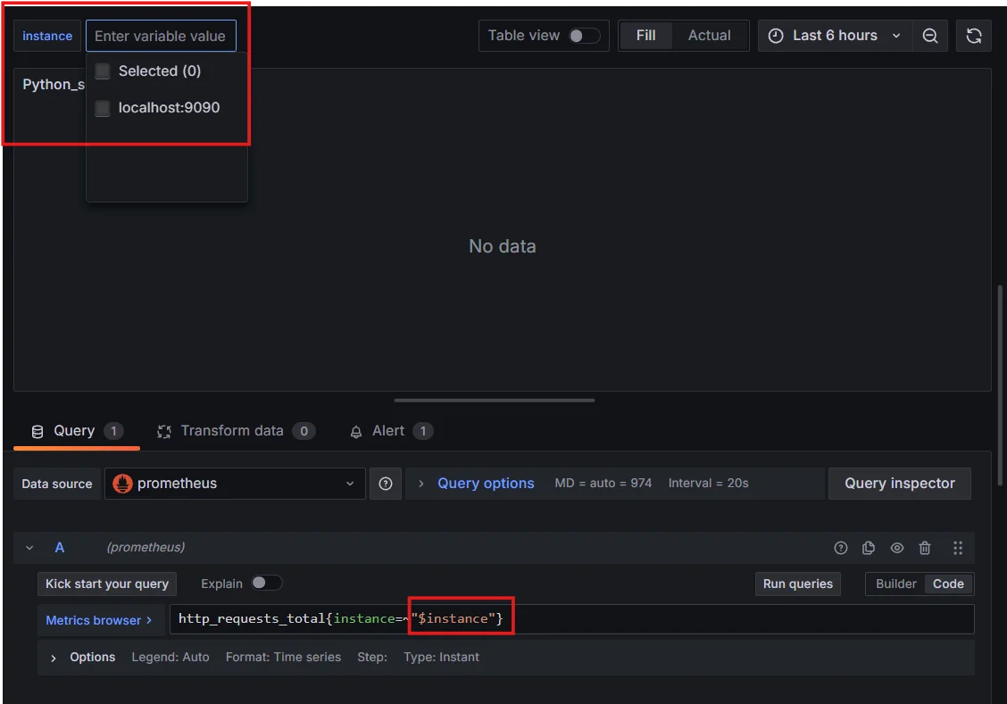This screenshot has width=1007, height=704.
Task: Click the Python_s panel title
Action: (x=54, y=85)
